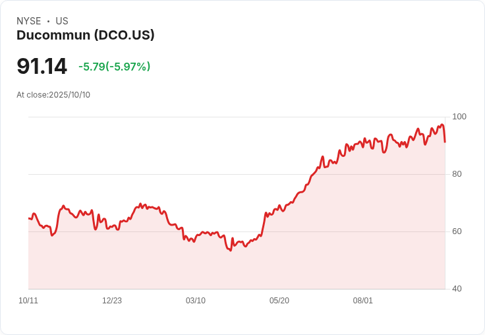Click the 40 price axis label

click(457, 289)
